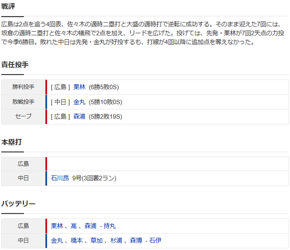Click the record (6勝5敗0S)
This screenshot has height=250, width=290.
coord(104,87)
